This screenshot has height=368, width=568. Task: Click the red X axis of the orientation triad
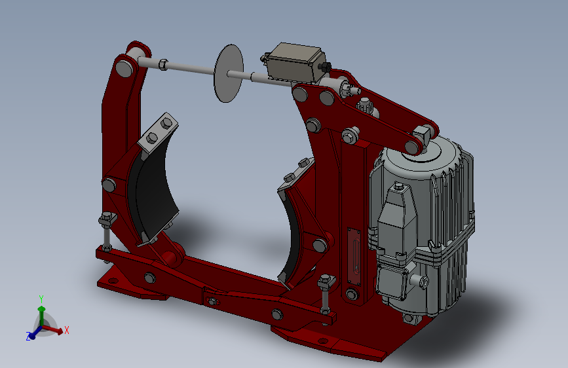(53, 329)
